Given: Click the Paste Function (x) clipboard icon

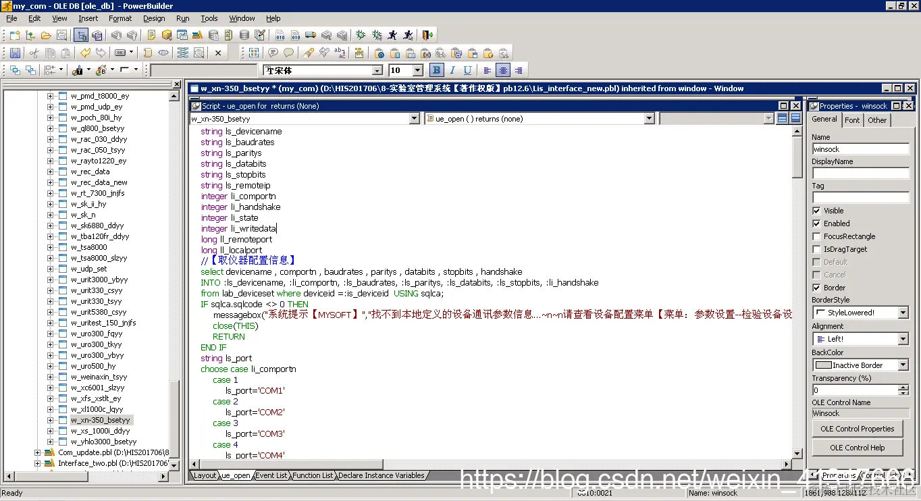Looking at the screenshot, I should [426, 53].
